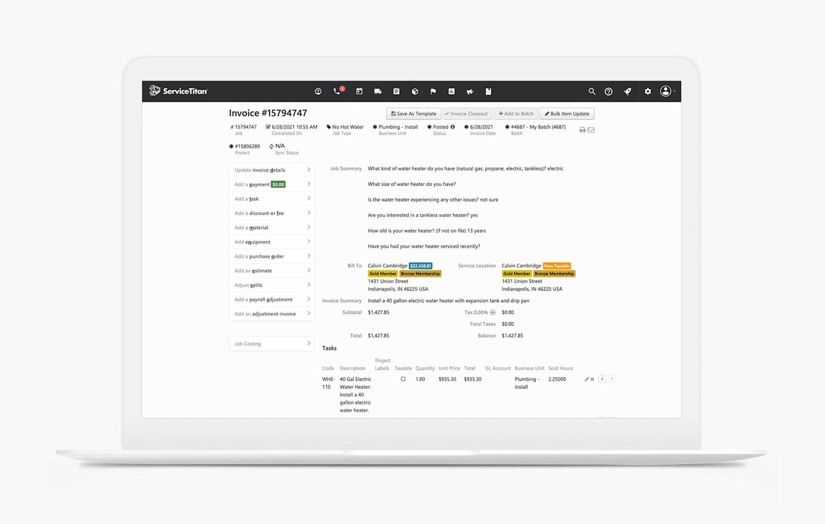The image size is (825, 524).
Task: Move the WHE-110 task down
Action: tap(602, 379)
